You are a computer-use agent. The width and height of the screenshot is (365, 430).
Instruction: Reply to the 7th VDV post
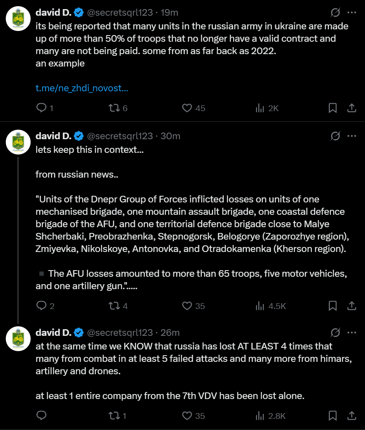click(x=41, y=416)
